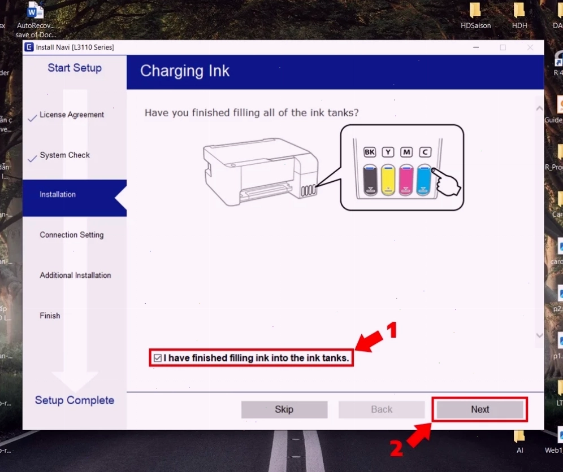This screenshot has height=472, width=563.
Task: Select the System Check step
Action: (64, 155)
